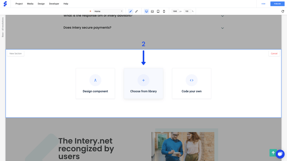The image size is (287, 161).
Task: Open the Help menu
Action: click(66, 4)
